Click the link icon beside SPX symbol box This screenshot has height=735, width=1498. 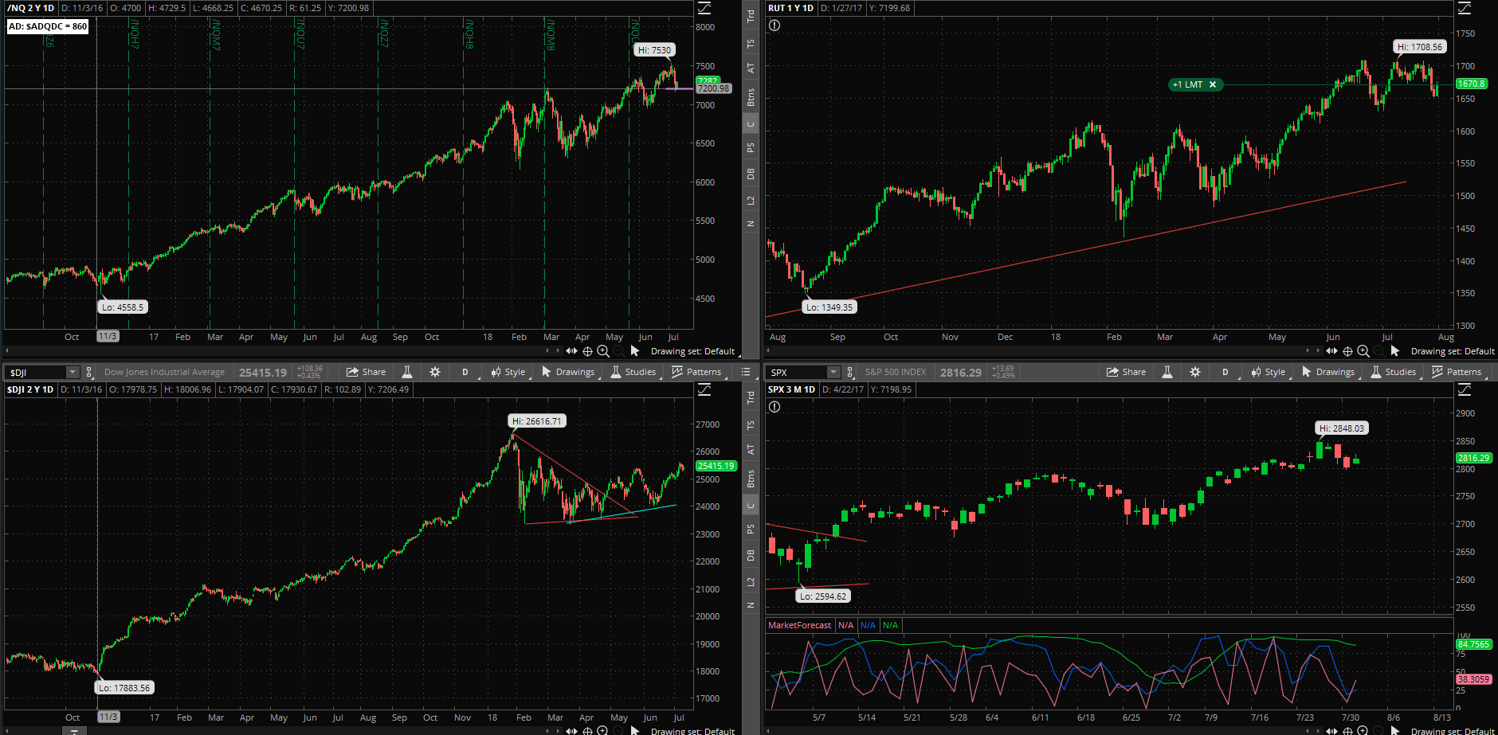[x=850, y=372]
